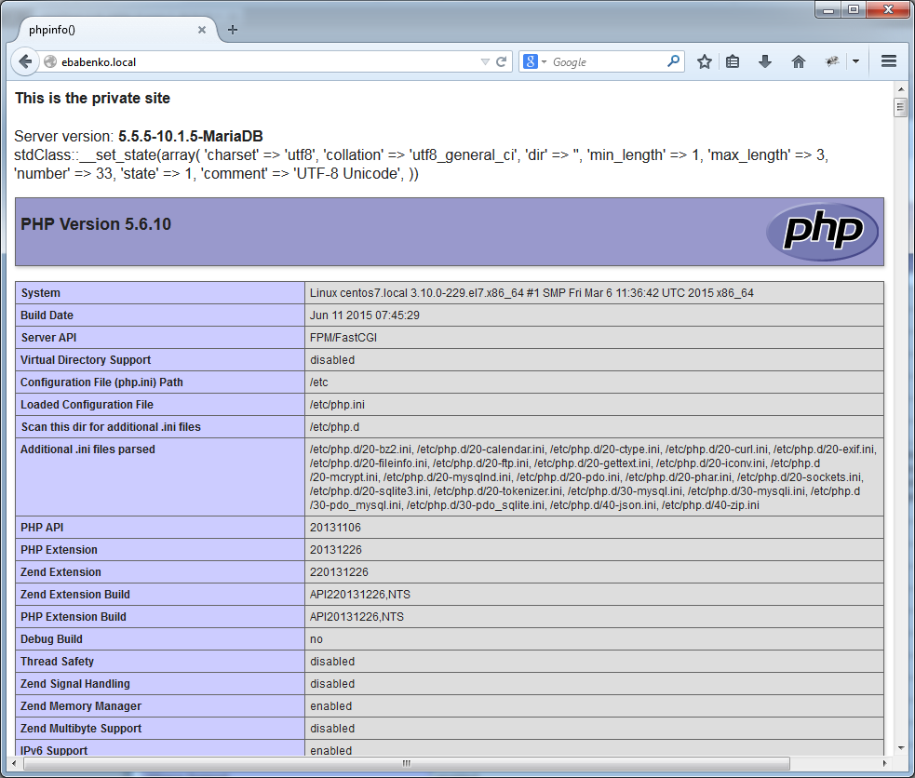915x778 pixels.
Task: Click the horizontal scrollbar right arrow
Action: pos(884,763)
